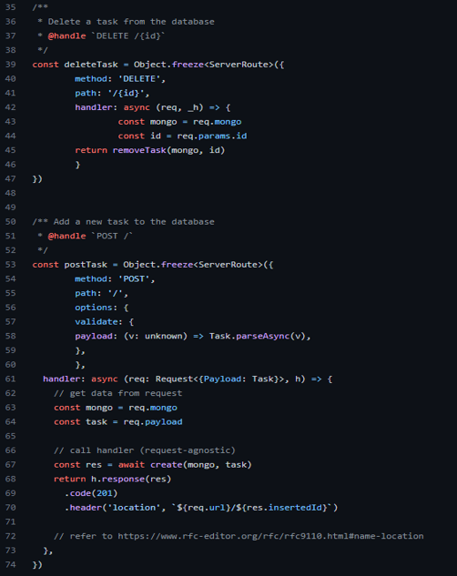The width and height of the screenshot is (457, 576).
Task: Click line number 61 in the gutter
Action: click(10, 379)
